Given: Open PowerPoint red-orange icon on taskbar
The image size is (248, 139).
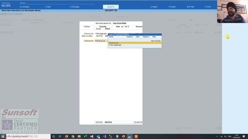Looking at the screenshot, I should (x=123, y=136).
